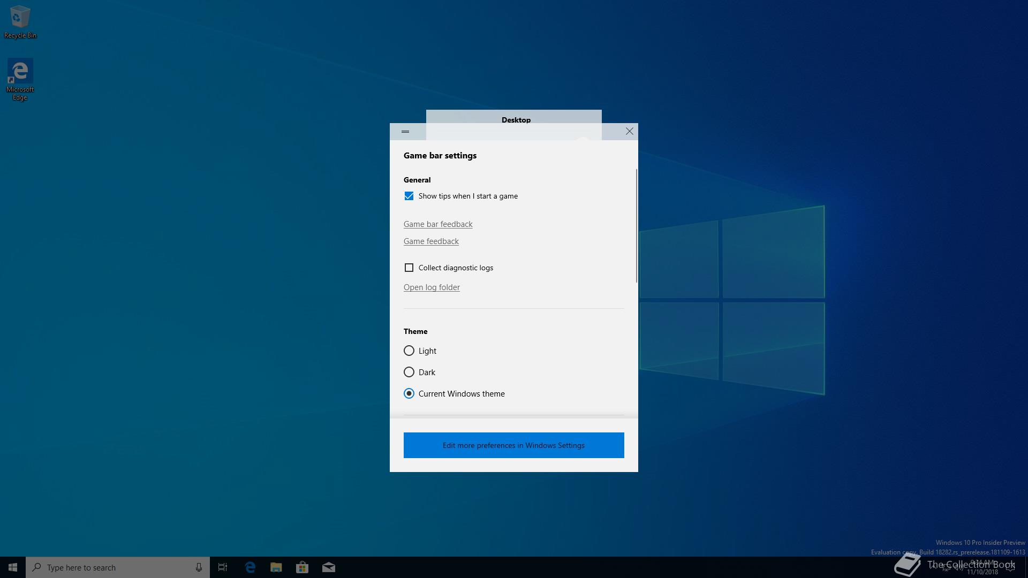This screenshot has height=578, width=1028.
Task: Open Microsoft Store from the taskbar
Action: (x=303, y=567)
